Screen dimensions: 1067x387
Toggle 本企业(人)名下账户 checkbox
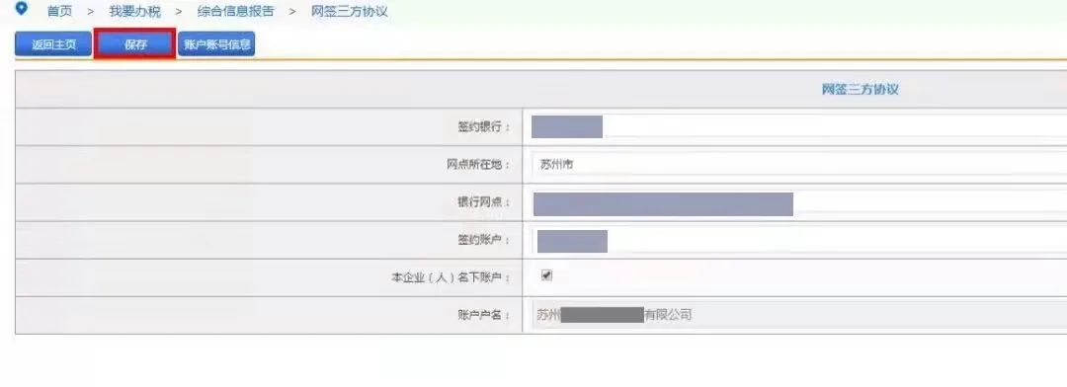546,275
